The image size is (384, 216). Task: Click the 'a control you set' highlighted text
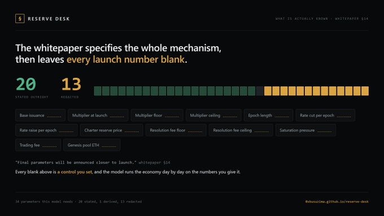click(75, 172)
